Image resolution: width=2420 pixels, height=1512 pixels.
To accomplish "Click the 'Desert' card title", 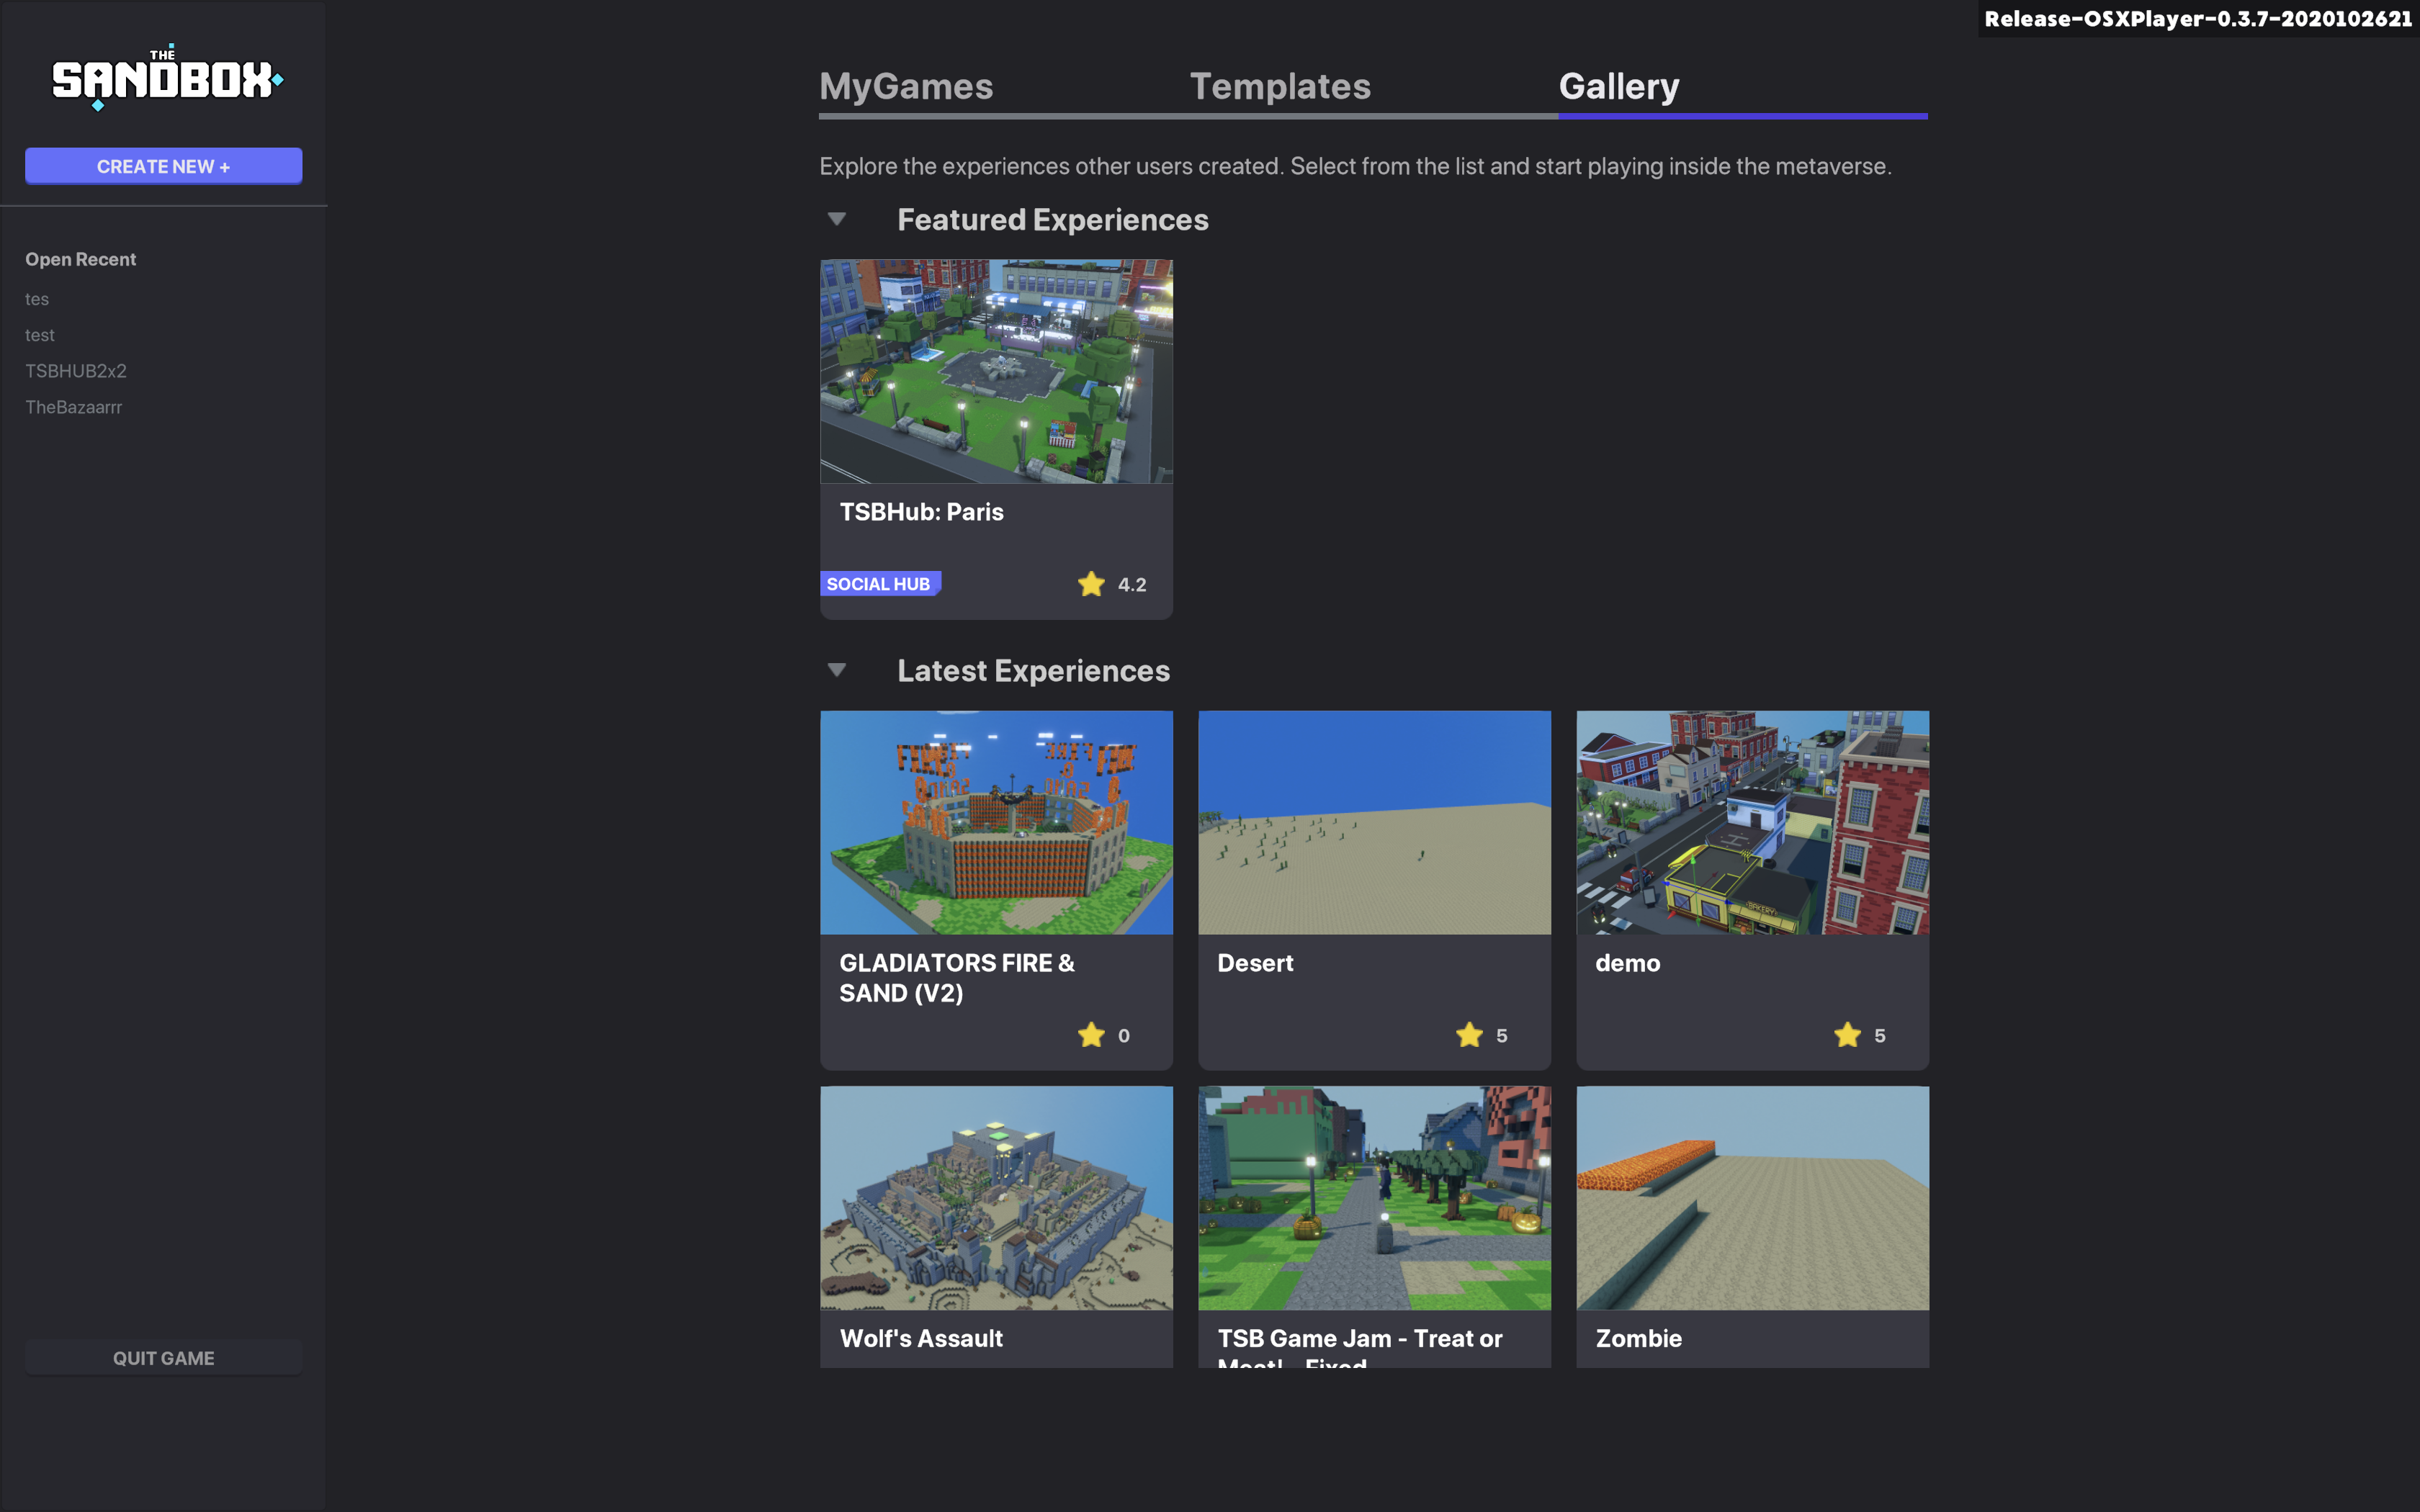I will (x=1255, y=963).
